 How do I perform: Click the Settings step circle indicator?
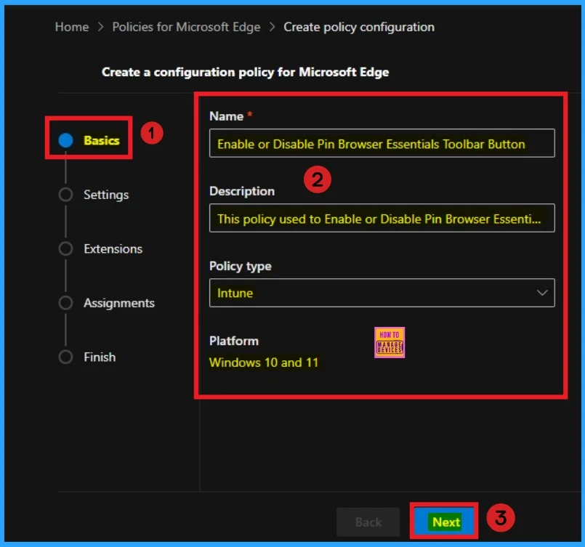[x=65, y=195]
